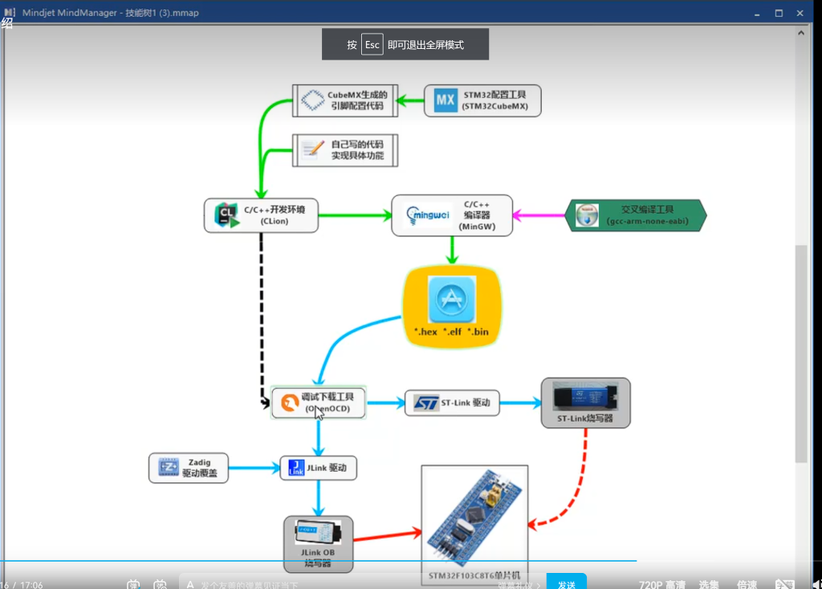Click the video progress bar
Screen dimensions: 822x589
pyautogui.click(x=321, y=561)
